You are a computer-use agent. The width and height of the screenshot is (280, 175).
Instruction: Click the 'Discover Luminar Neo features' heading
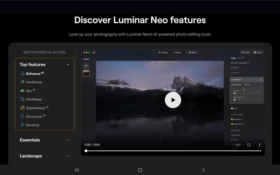[140, 20]
